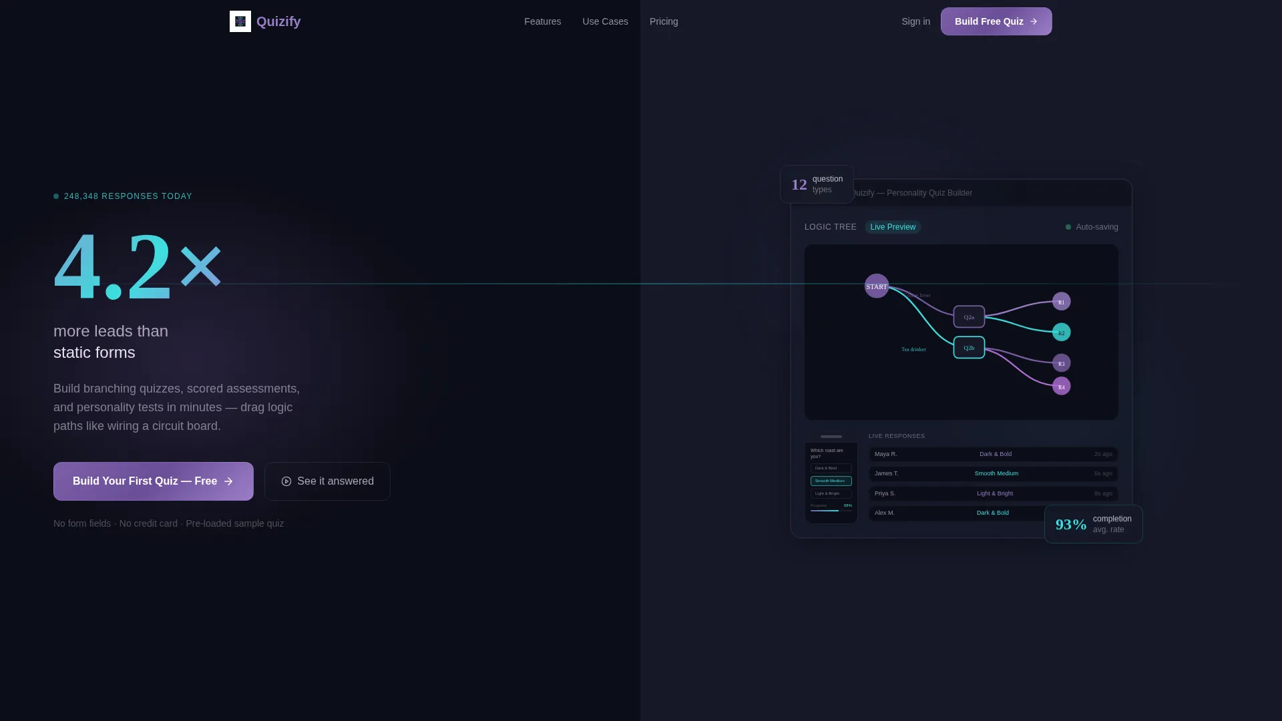Click Build Your First Quiz — Free

pyautogui.click(x=154, y=481)
